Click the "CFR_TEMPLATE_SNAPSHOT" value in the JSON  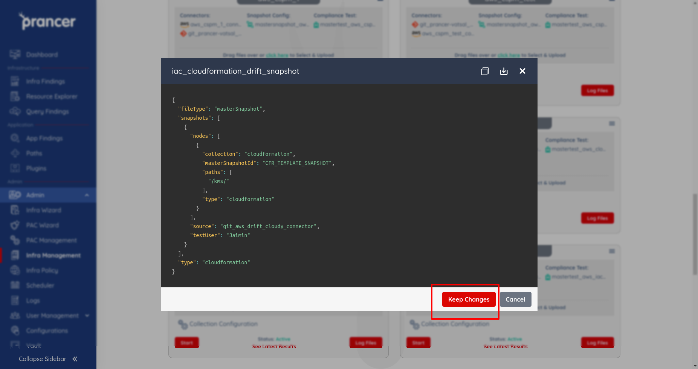pyautogui.click(x=297, y=163)
